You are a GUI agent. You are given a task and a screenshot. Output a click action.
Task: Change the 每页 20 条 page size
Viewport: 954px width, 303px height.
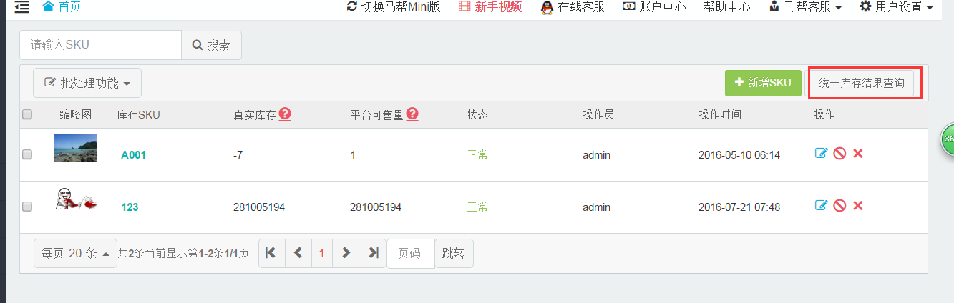75,253
